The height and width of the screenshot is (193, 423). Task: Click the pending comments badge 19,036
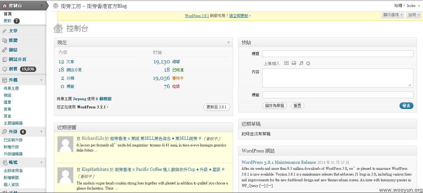[28, 69]
